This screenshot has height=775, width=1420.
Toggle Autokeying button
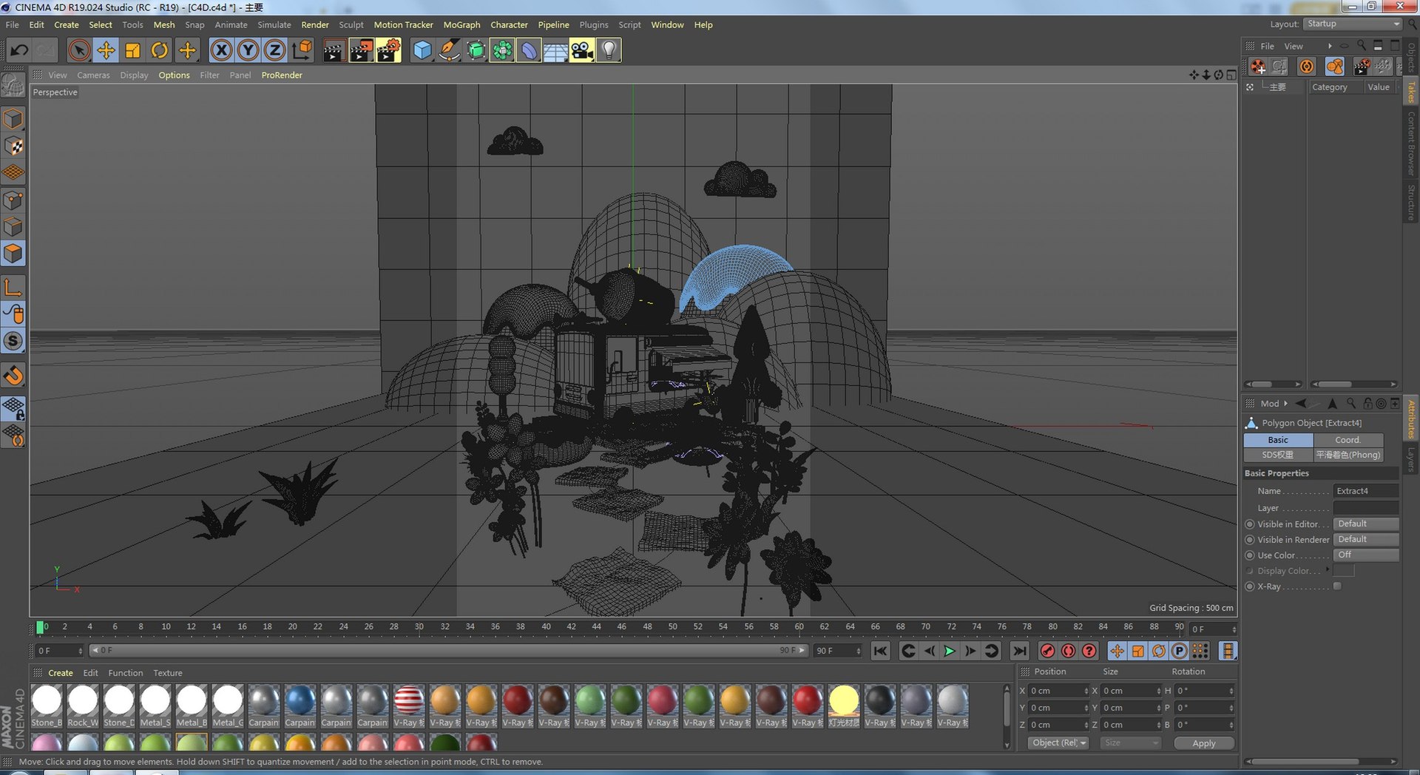coord(1068,651)
